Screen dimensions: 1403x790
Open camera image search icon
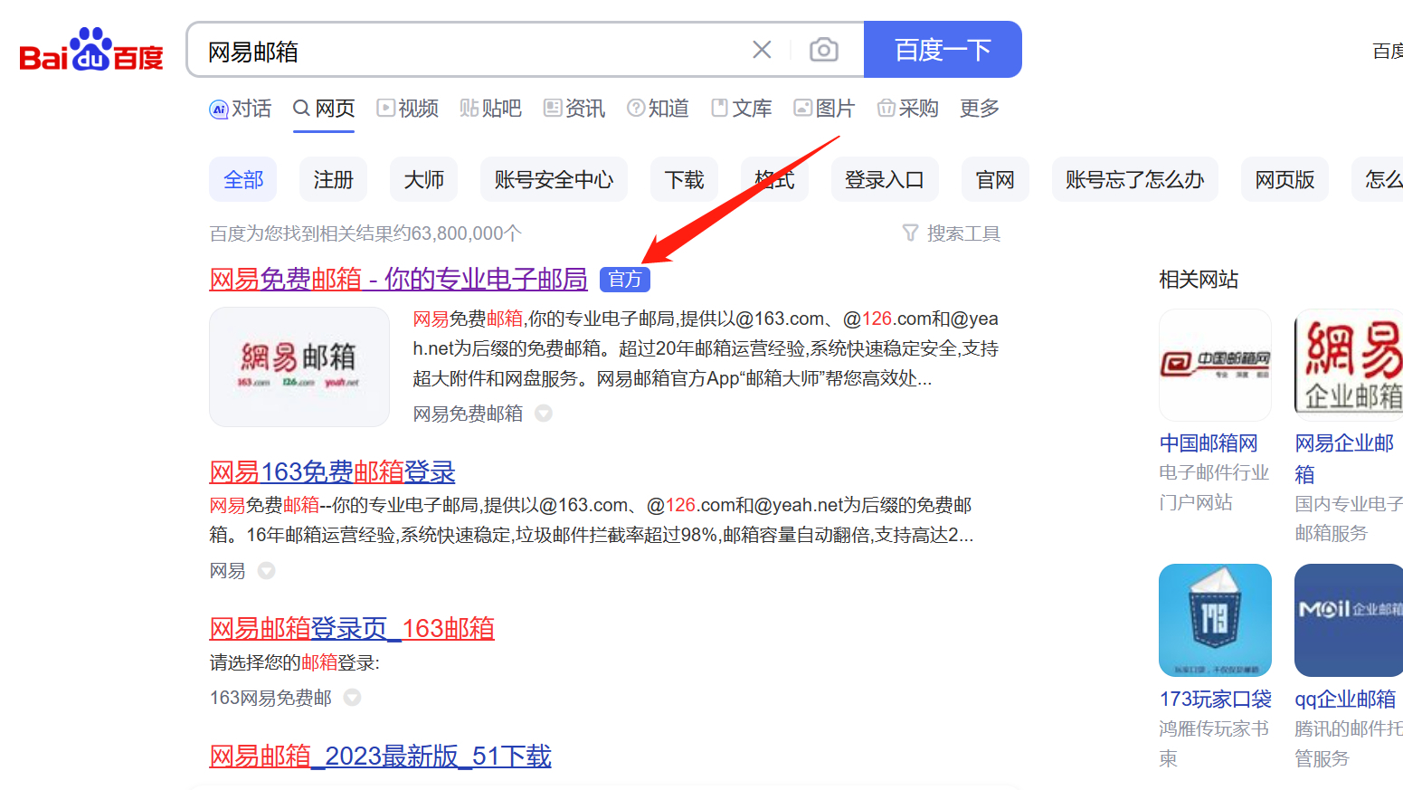point(823,50)
